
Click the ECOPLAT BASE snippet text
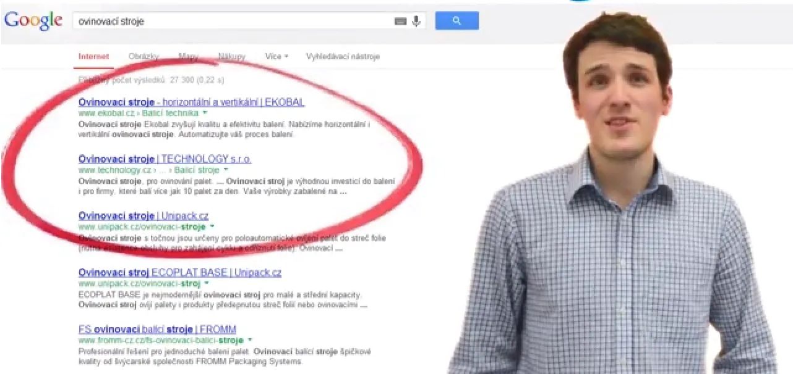tap(223, 300)
